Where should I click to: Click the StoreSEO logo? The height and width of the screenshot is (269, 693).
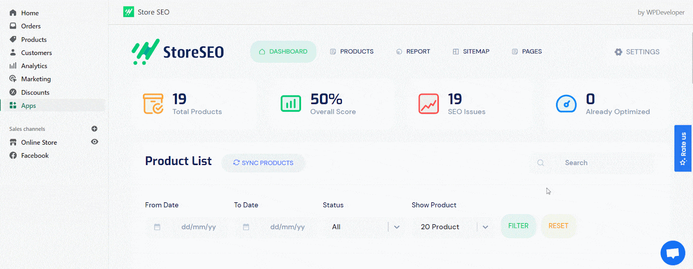pyautogui.click(x=178, y=52)
